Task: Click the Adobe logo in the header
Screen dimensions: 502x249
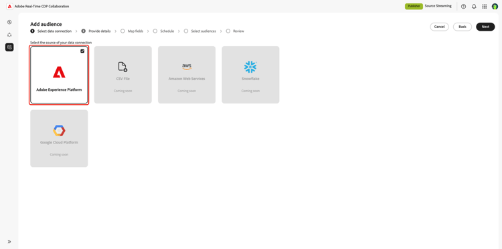Action: pyautogui.click(x=9, y=7)
